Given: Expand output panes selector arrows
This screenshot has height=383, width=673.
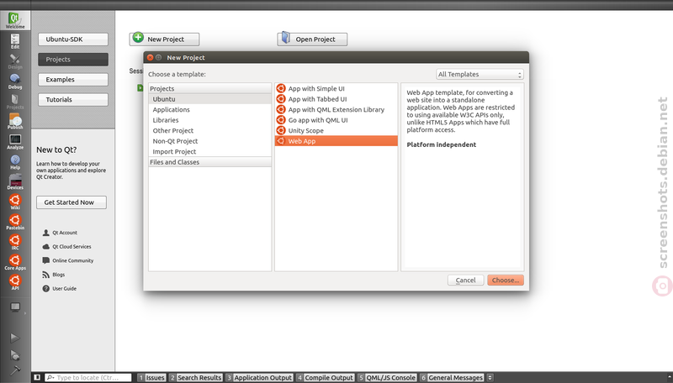Looking at the screenshot, I should (x=490, y=377).
